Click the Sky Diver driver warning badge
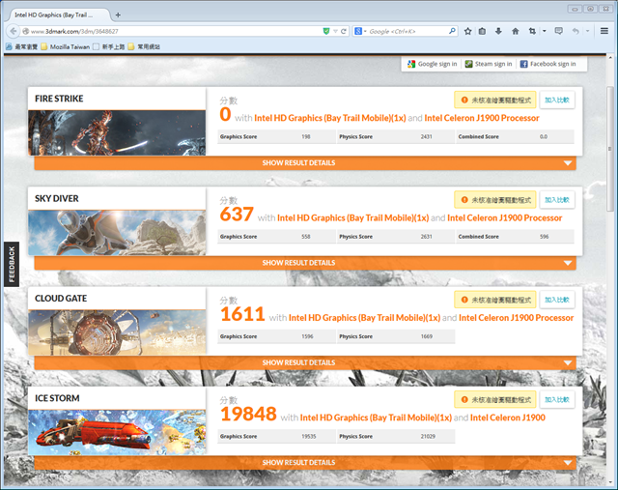This screenshot has width=618, height=490. 495,200
